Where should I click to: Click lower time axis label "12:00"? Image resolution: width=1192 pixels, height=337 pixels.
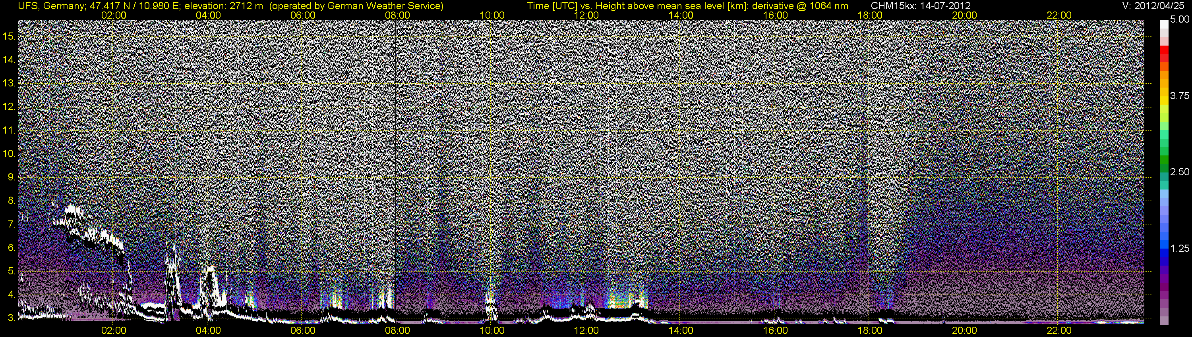(587, 331)
